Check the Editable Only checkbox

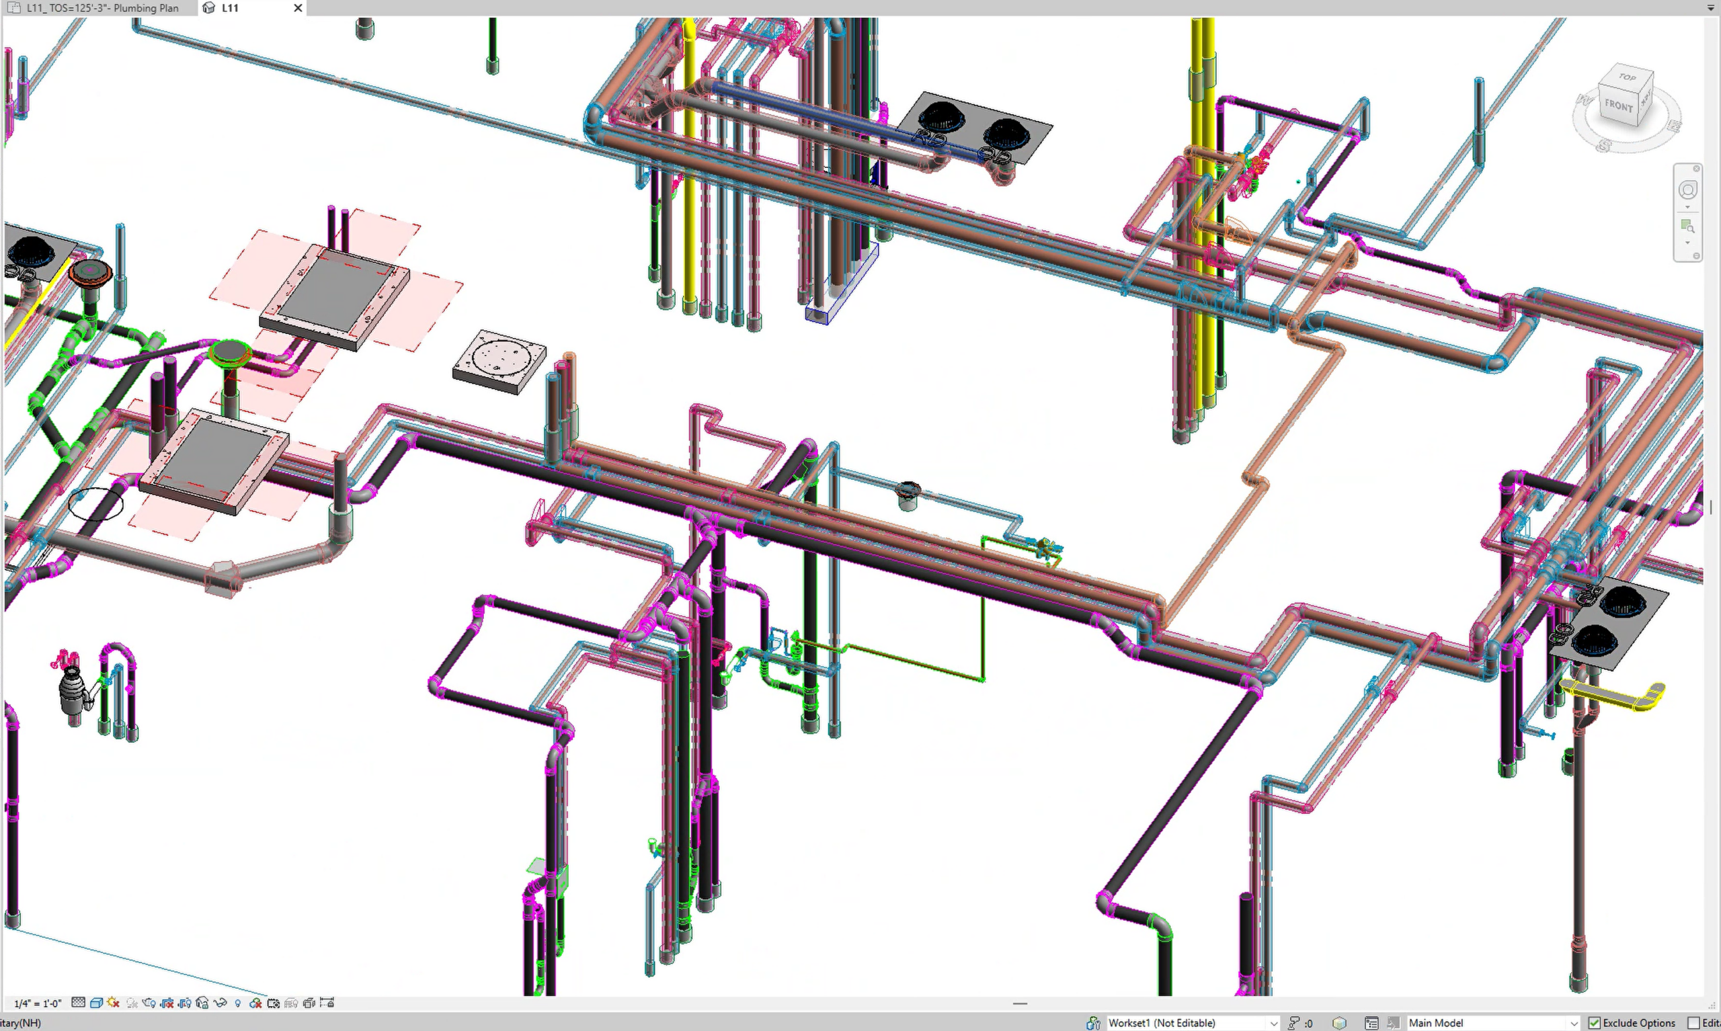(1693, 1023)
